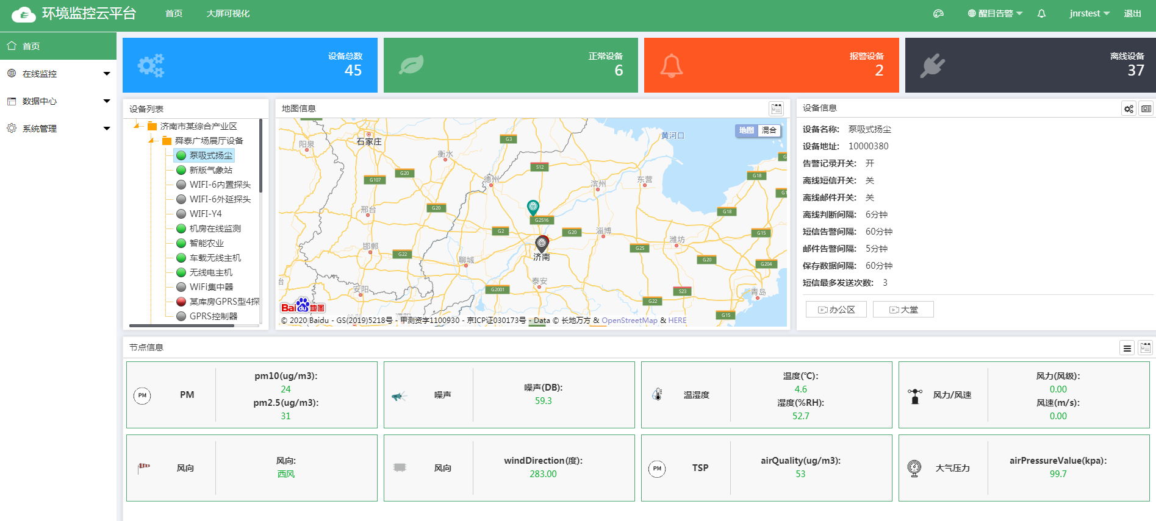
Task: Open the jnrstest user dropdown
Action: tap(1090, 13)
